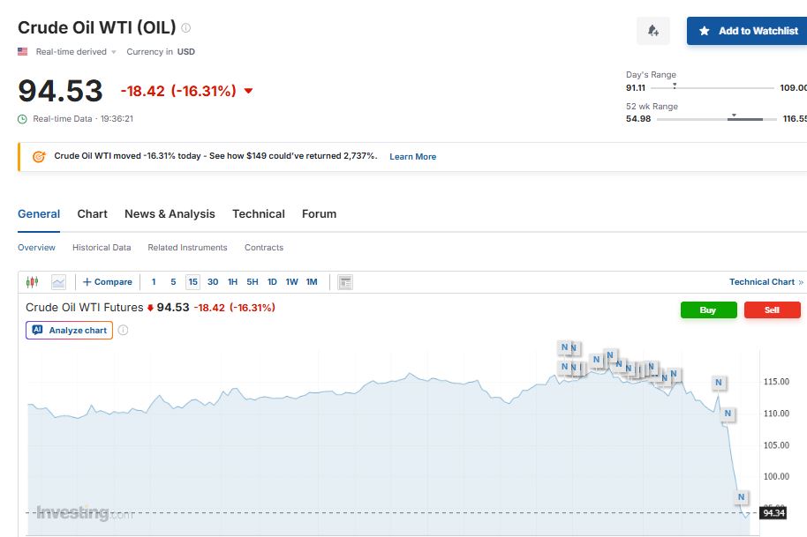Select the 1W chart interval

tap(291, 282)
